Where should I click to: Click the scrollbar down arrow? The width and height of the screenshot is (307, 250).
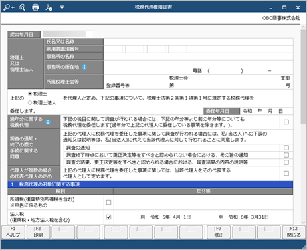tap(304, 223)
